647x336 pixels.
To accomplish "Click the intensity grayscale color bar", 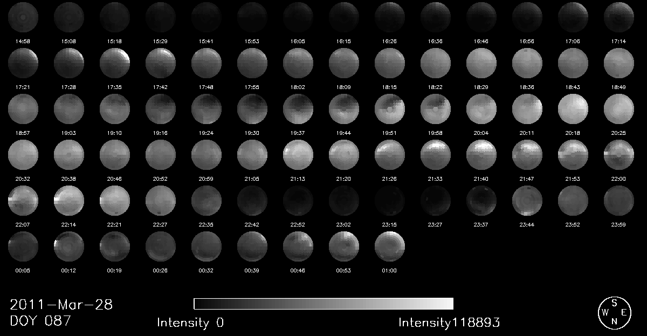I will pos(323,304).
